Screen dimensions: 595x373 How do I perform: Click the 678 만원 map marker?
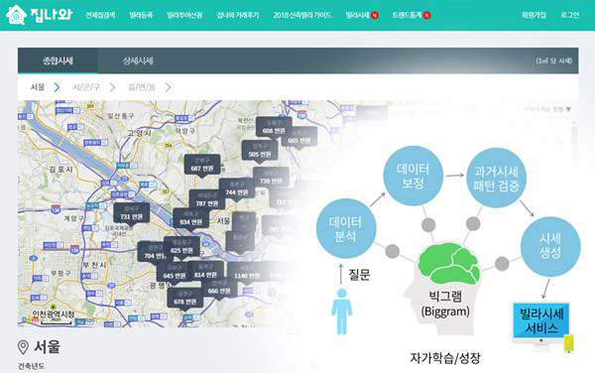(x=185, y=299)
